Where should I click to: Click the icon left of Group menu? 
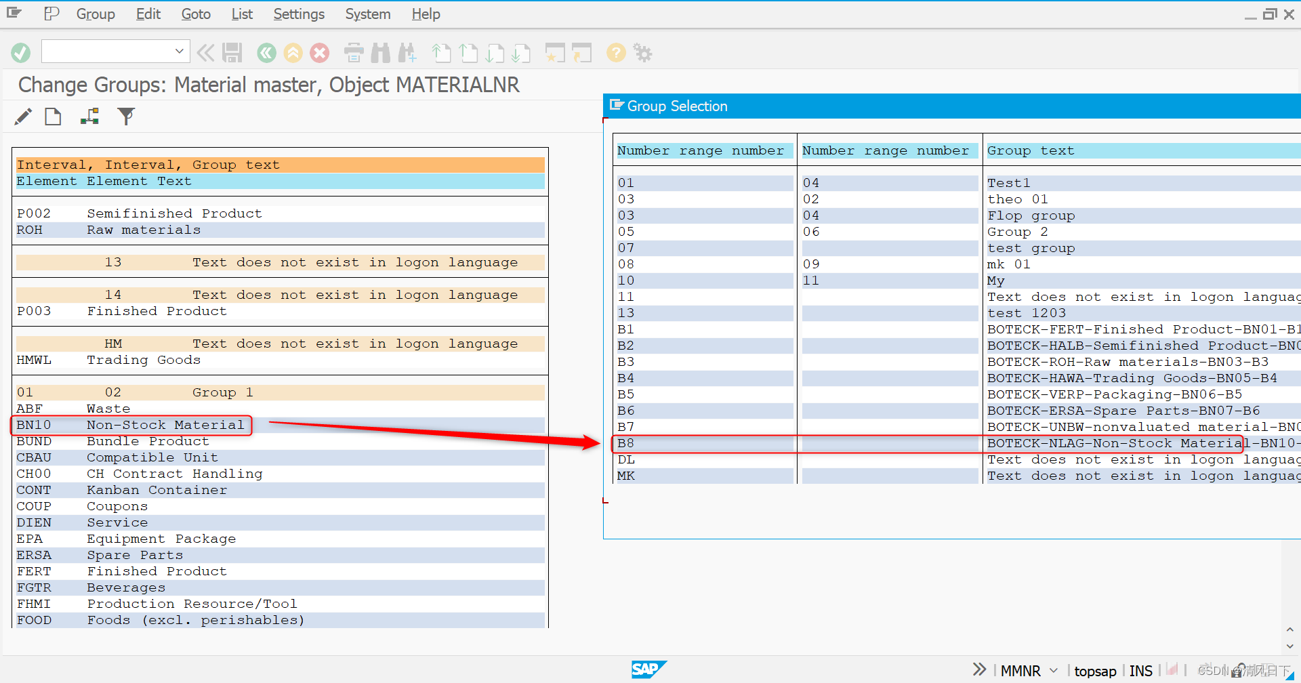(51, 13)
